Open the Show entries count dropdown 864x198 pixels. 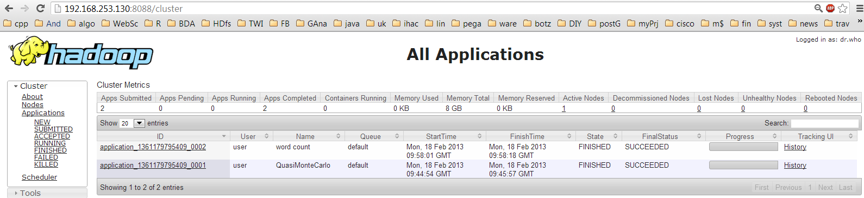click(132, 123)
